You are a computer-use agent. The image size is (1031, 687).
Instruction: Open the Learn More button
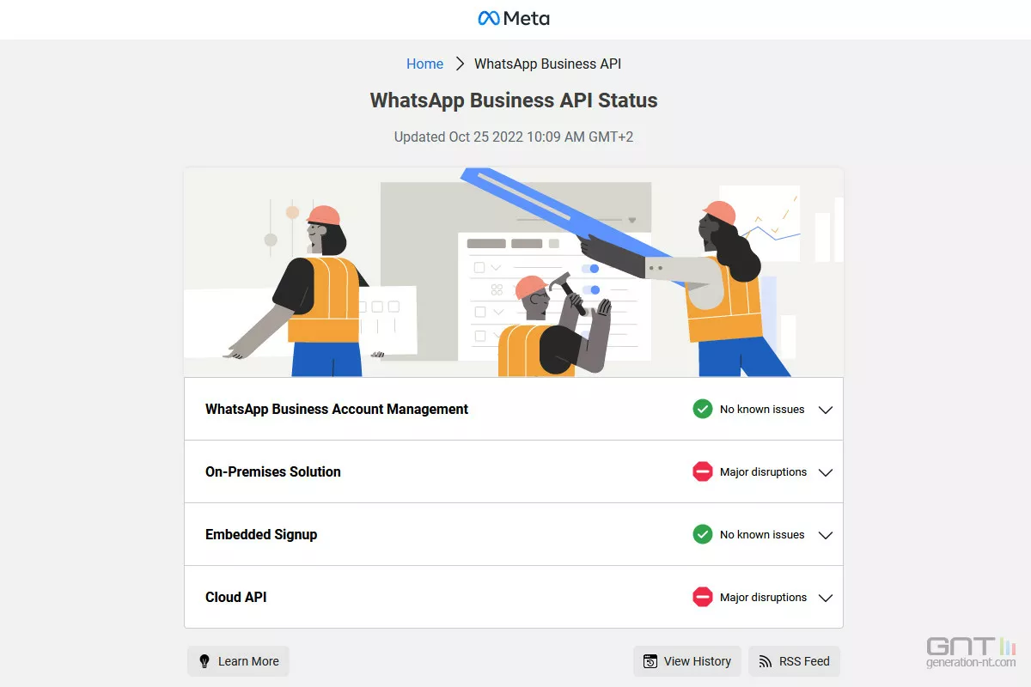tap(238, 661)
